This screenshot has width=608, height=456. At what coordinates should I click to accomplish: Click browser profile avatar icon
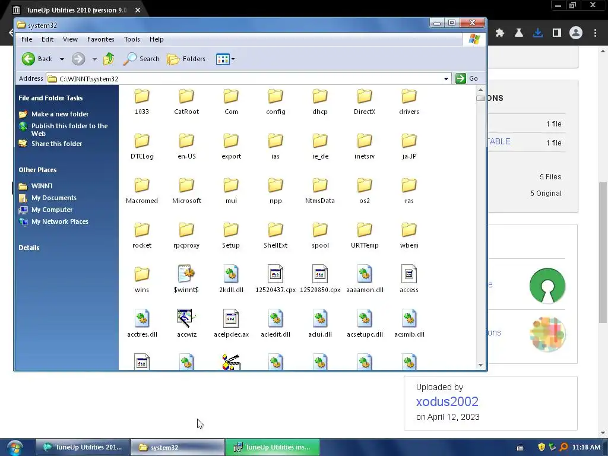[x=576, y=33]
